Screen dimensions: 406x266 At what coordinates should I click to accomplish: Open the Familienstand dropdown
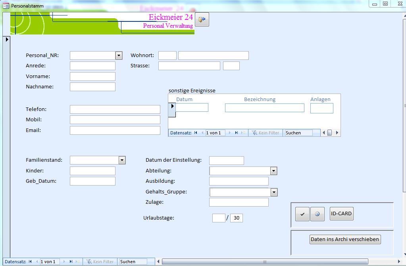pos(122,160)
